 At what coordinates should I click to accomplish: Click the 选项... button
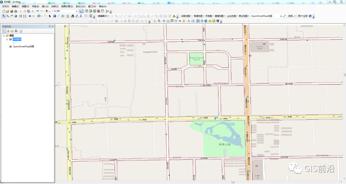[x=292, y=16]
